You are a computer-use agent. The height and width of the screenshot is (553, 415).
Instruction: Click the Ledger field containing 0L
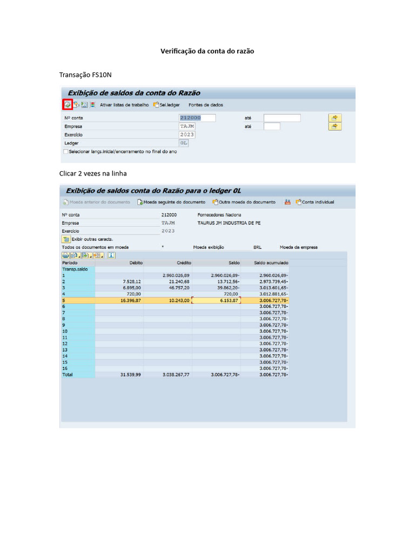(184, 143)
